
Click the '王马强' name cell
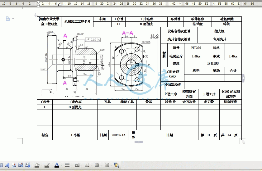click(75, 135)
